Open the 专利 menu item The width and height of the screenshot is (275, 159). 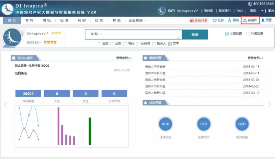coord(29,20)
